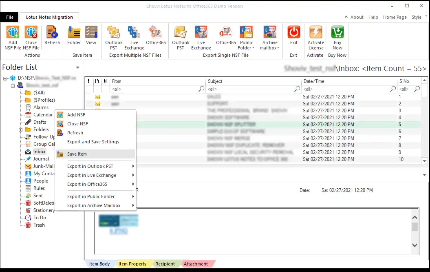
Task: Click the Close NSF File ribbon icon
Action: coord(31,38)
